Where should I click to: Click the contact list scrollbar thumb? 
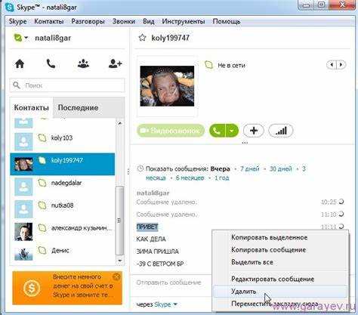point(120,221)
